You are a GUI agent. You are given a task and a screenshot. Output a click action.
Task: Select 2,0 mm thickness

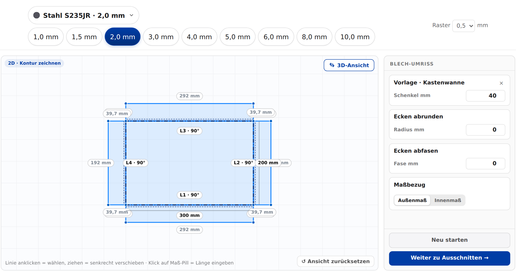click(x=122, y=37)
